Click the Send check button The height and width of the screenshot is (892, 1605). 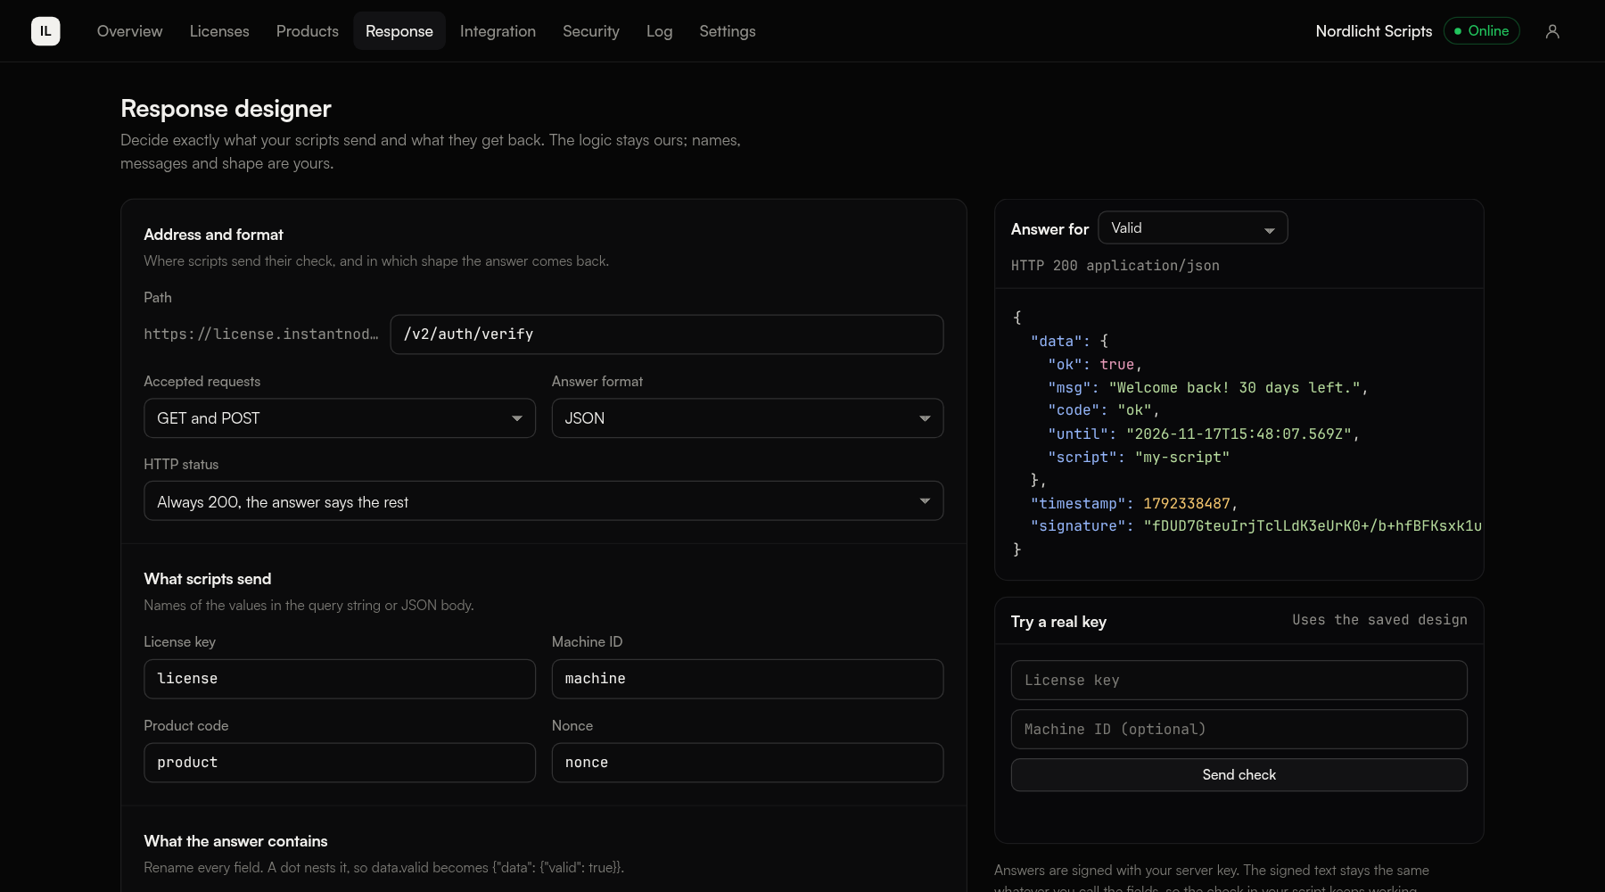pyautogui.click(x=1239, y=775)
